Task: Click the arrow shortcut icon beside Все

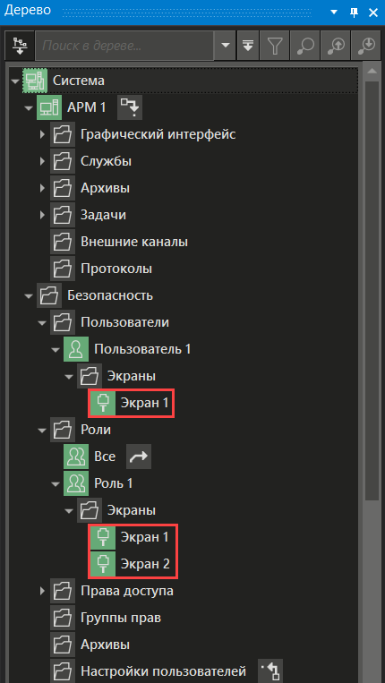Action: (139, 457)
